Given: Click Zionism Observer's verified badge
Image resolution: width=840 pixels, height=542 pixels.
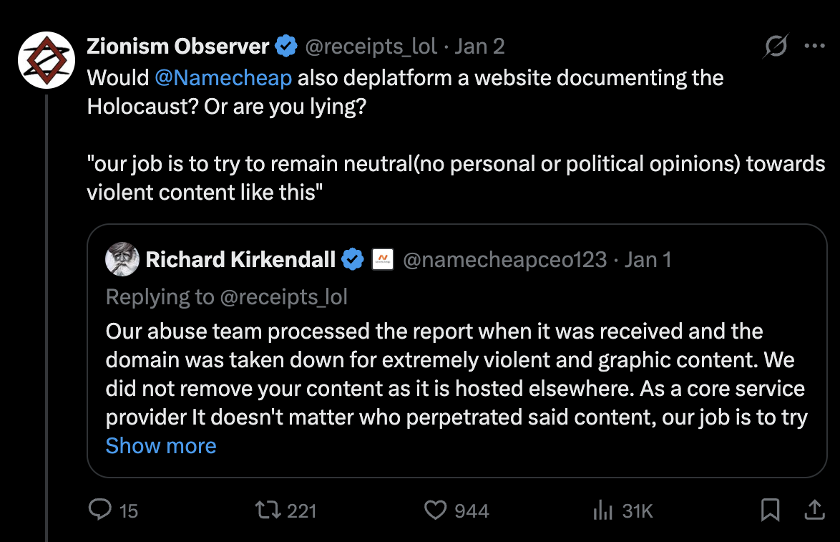Looking at the screenshot, I should click(286, 45).
